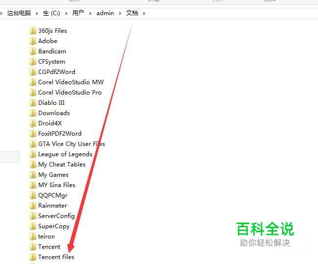Select the "Downloads" folder name
This screenshot has height=264, width=318.
pyautogui.click(x=54, y=113)
